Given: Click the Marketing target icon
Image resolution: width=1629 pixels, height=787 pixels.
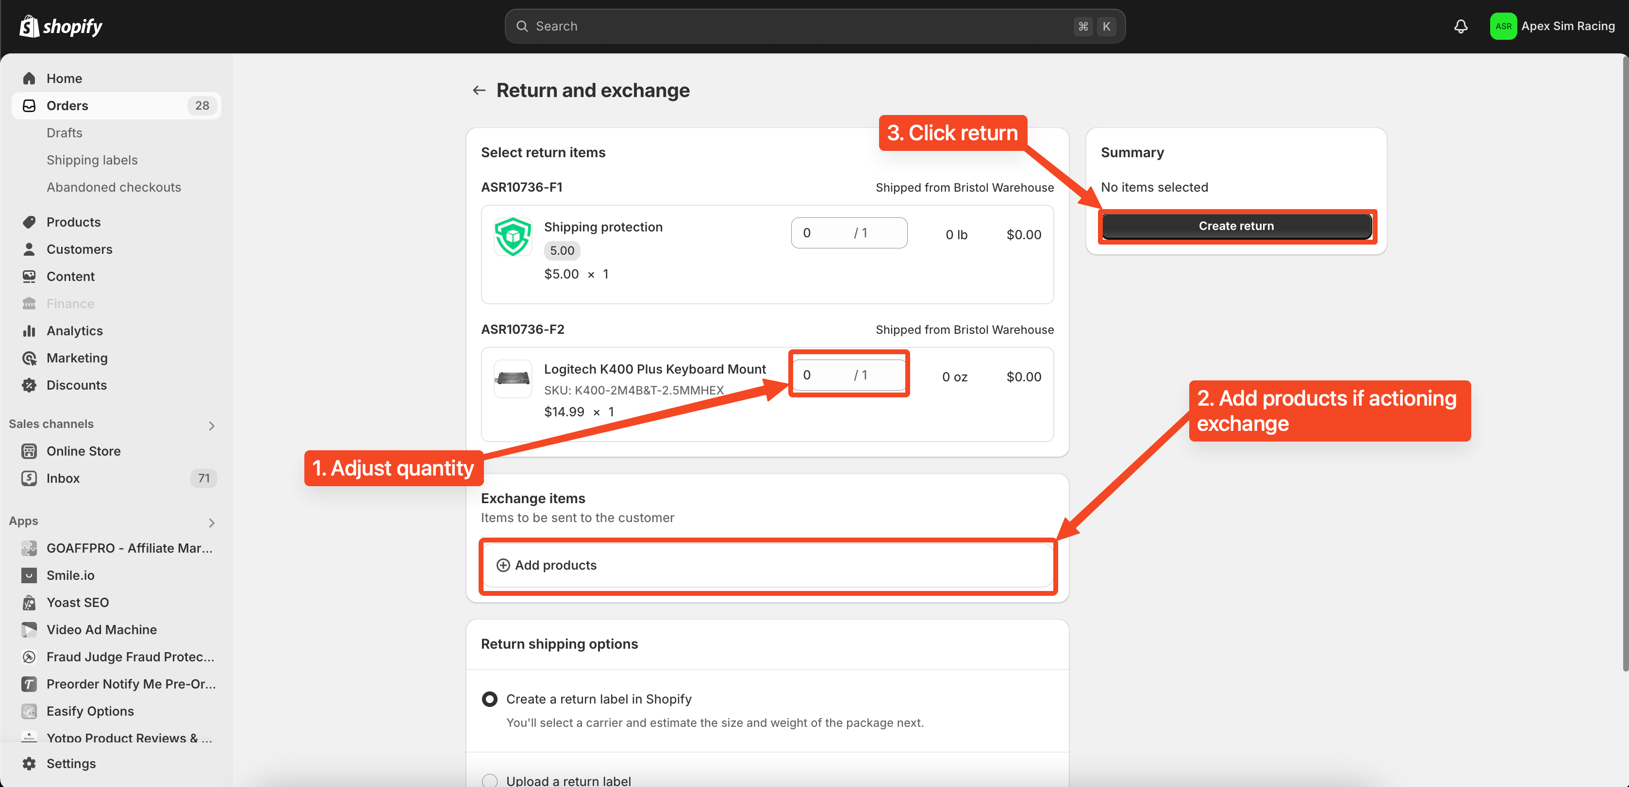Looking at the screenshot, I should point(29,358).
